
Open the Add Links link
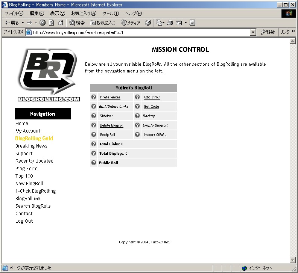[152, 97]
